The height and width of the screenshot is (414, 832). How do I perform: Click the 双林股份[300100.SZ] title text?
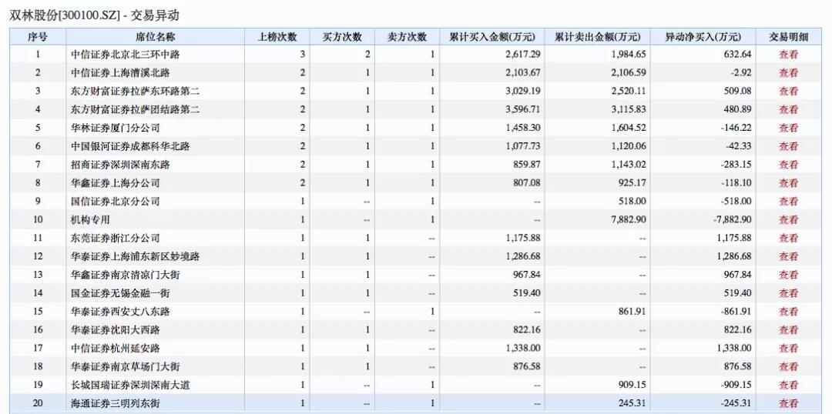click(64, 15)
